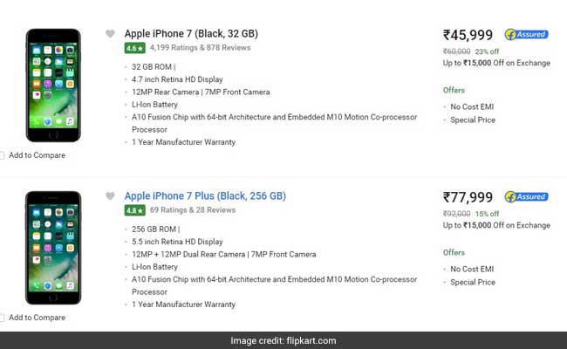Image resolution: width=567 pixels, height=349 pixels.
Task: Open the Apple iPhone 7 Plus (Black, 256 GB) link
Action: [205, 196]
